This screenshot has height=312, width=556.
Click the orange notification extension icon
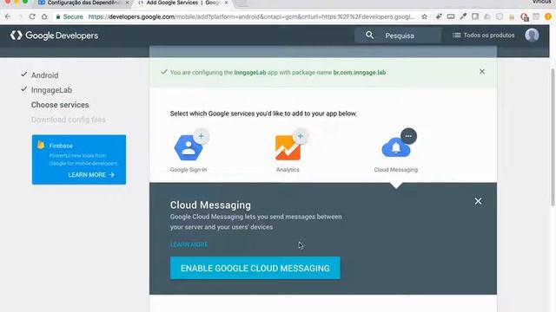tap(548, 16)
